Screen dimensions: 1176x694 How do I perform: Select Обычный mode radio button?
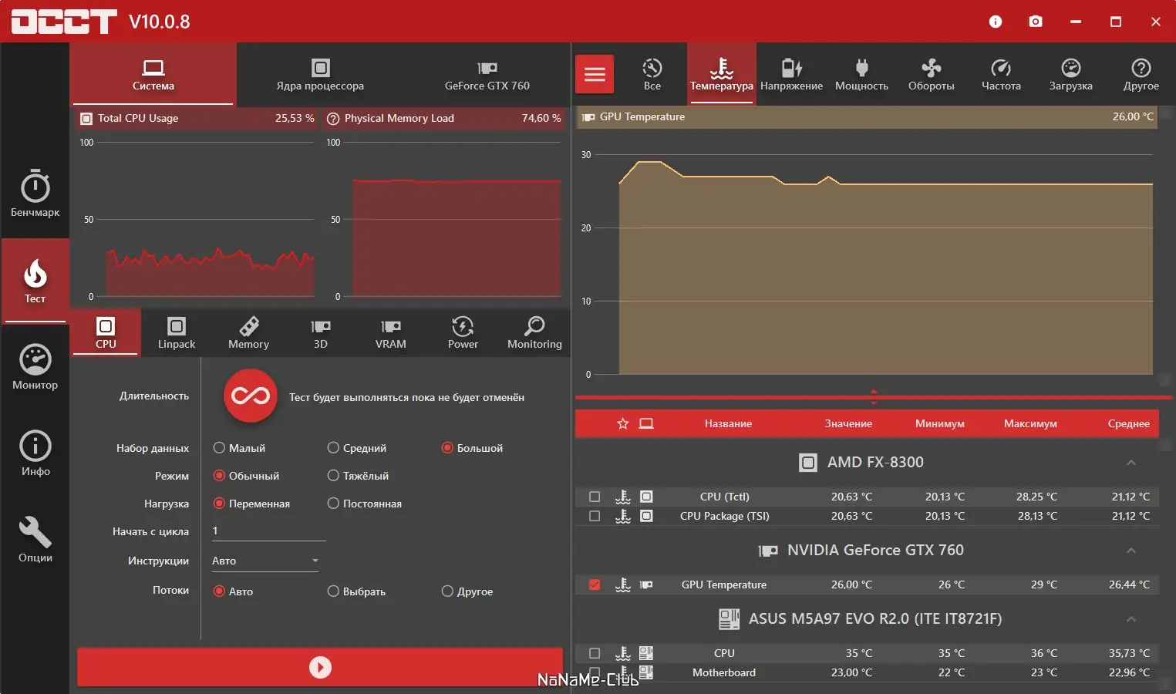tap(246, 476)
